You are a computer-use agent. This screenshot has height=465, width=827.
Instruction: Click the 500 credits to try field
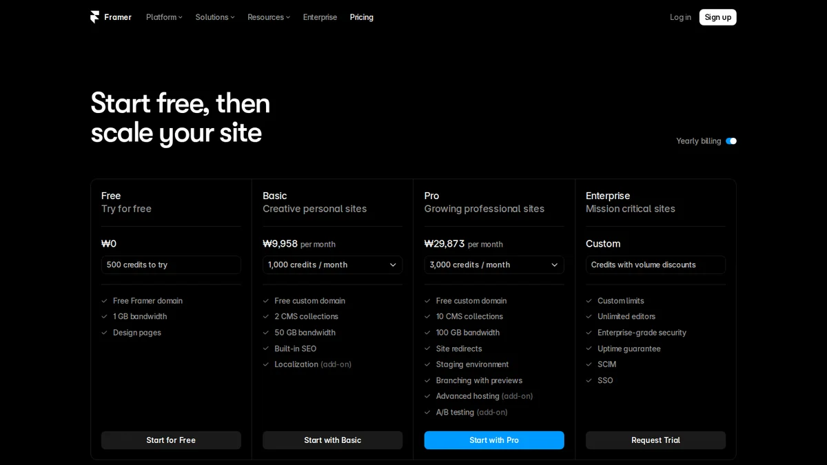click(171, 265)
